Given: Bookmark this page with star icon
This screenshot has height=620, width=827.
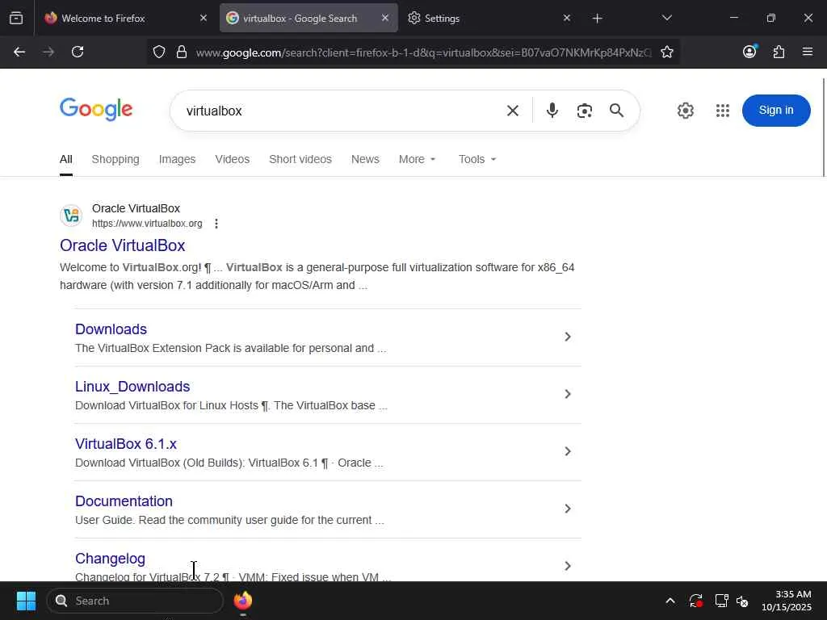Looking at the screenshot, I should (666, 52).
